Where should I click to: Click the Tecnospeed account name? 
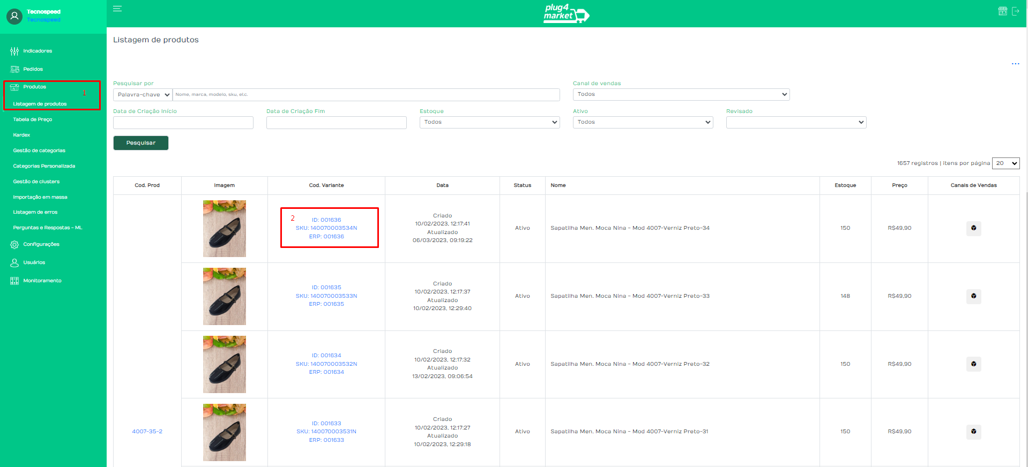pos(43,12)
